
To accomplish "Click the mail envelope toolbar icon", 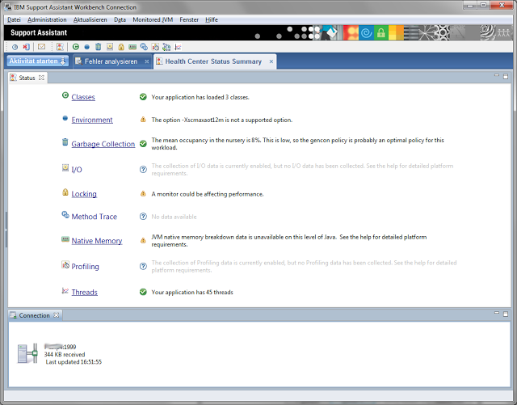I will [41, 47].
